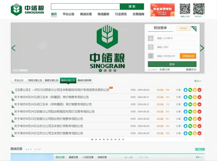Switch to QR code login via green corner icon
This screenshot has height=161, width=217.
[194, 28]
